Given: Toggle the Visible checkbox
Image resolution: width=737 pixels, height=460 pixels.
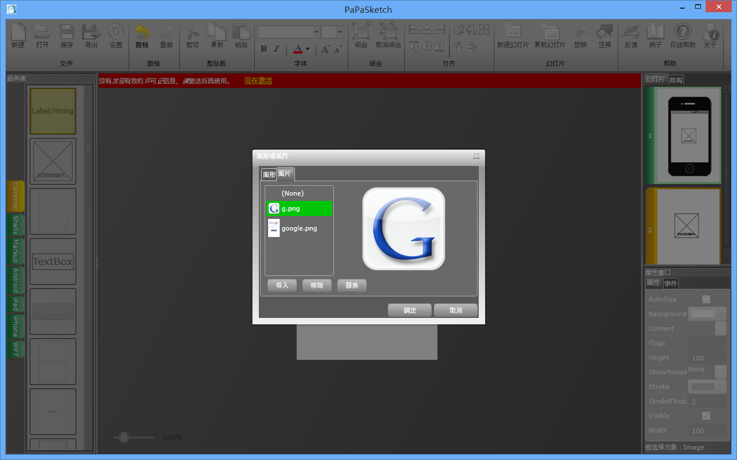Looking at the screenshot, I should pos(706,416).
